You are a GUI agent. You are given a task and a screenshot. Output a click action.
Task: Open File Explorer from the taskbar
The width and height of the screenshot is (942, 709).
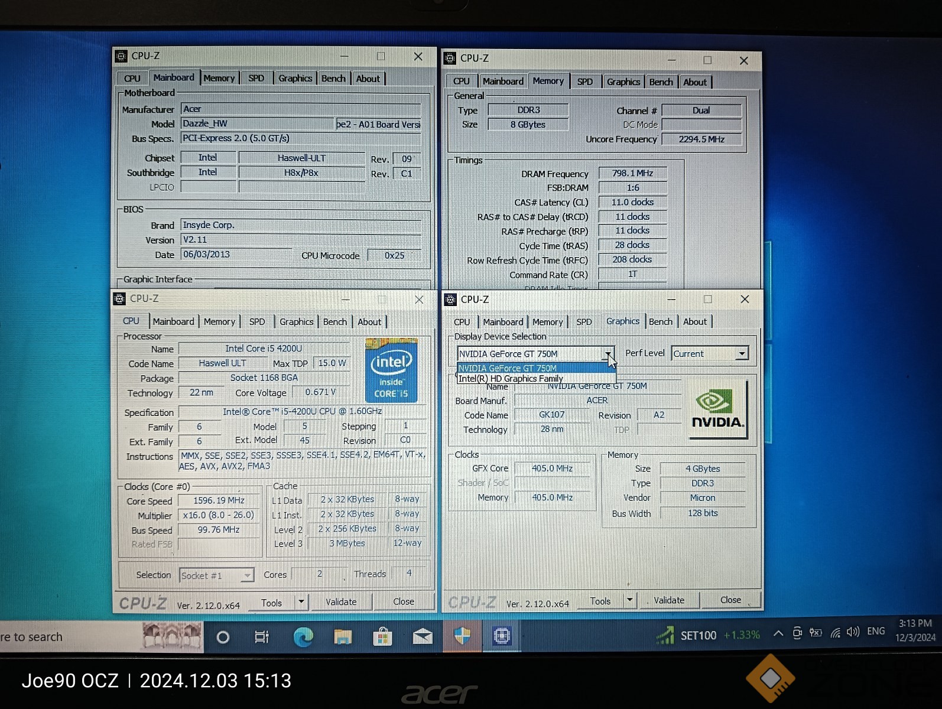click(x=343, y=637)
